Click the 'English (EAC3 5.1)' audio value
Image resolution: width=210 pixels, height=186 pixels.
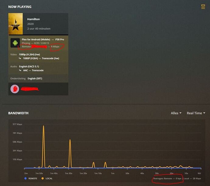(x=29, y=66)
